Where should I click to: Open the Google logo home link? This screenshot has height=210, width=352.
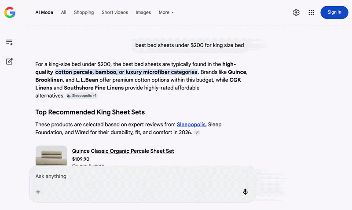10,12
